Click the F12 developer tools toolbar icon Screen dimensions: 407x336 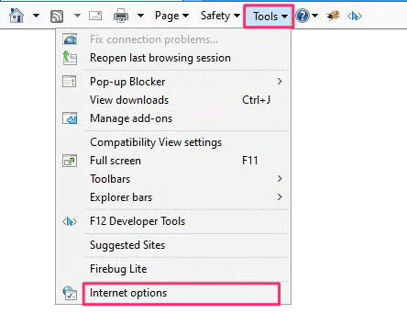(355, 16)
